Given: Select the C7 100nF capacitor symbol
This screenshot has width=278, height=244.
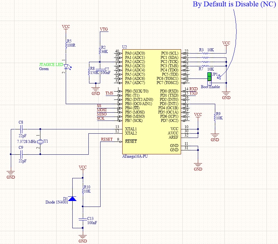Looking at the screenshot, I should tap(100, 69).
